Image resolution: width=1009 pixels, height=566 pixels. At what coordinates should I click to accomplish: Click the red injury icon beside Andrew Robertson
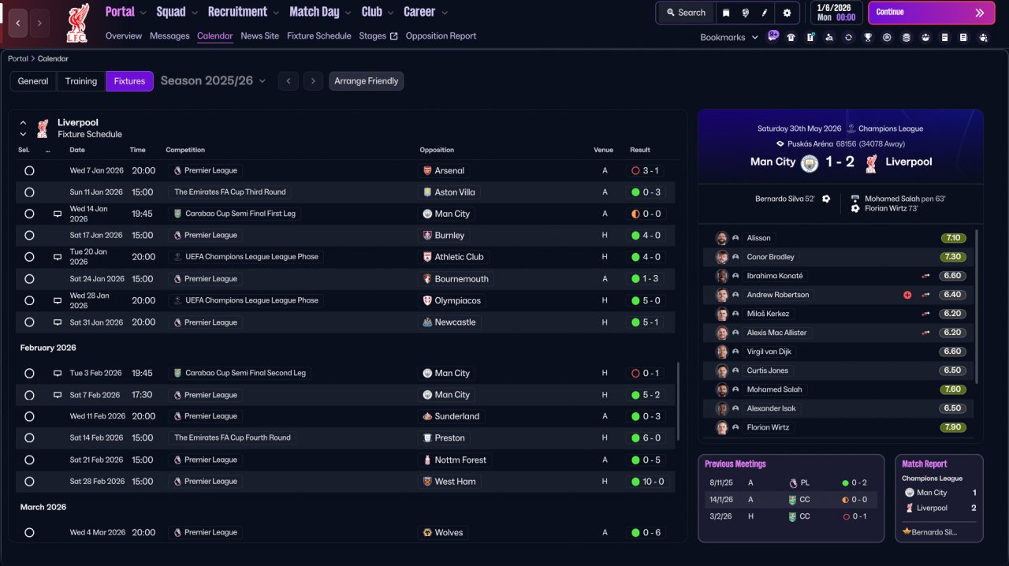[907, 295]
